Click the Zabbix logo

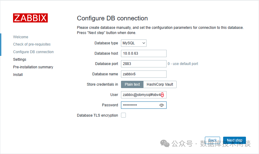click(x=30, y=18)
